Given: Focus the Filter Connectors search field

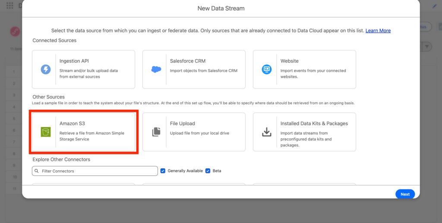Looking at the screenshot, I should pos(97,171).
